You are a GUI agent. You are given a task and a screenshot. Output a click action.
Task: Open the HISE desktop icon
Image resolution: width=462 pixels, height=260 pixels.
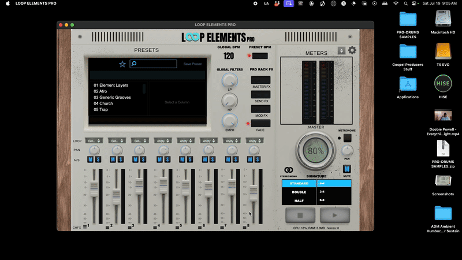443,83
